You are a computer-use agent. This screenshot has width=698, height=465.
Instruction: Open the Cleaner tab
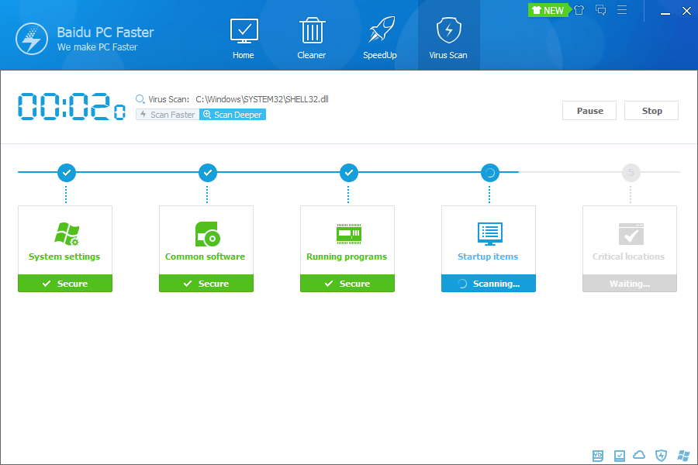[312, 38]
